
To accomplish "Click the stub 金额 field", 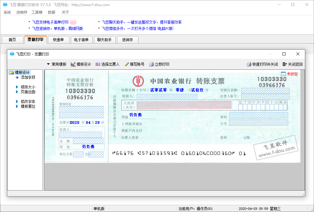I will coord(88,141).
